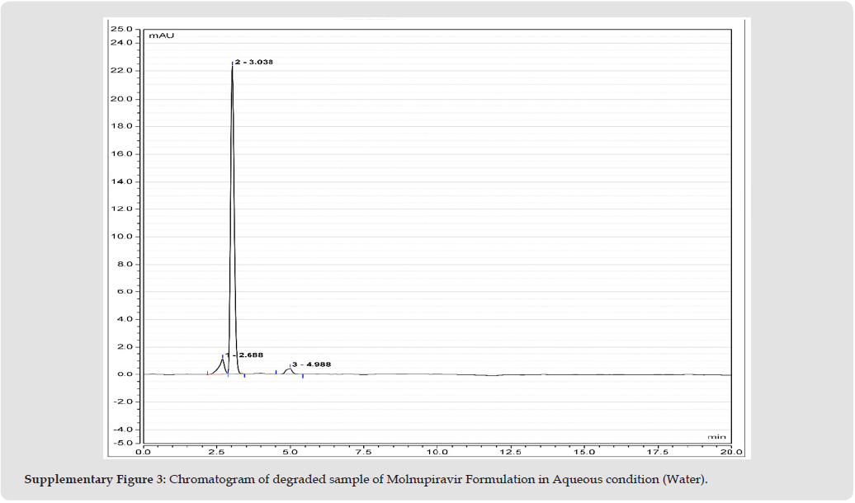
Task: Click the 12.5 tick on the x-axis
Action: click(511, 452)
